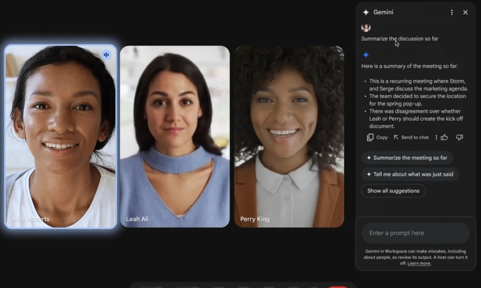
Task: Select Perry King's video tile
Action: click(289, 136)
